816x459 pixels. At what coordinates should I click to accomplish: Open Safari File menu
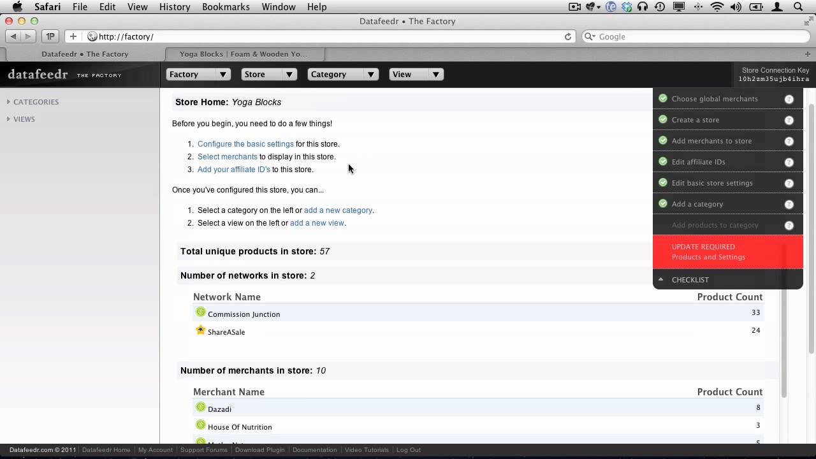pyautogui.click(x=80, y=7)
